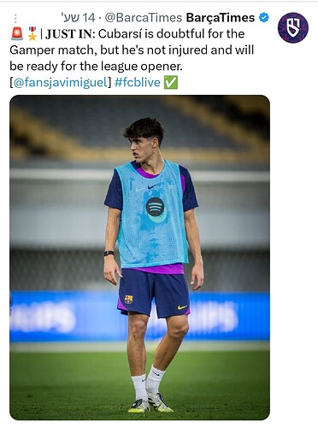This screenshot has height=427, width=318.
Task: Open the @BarcaTimes handle
Action: (x=144, y=18)
